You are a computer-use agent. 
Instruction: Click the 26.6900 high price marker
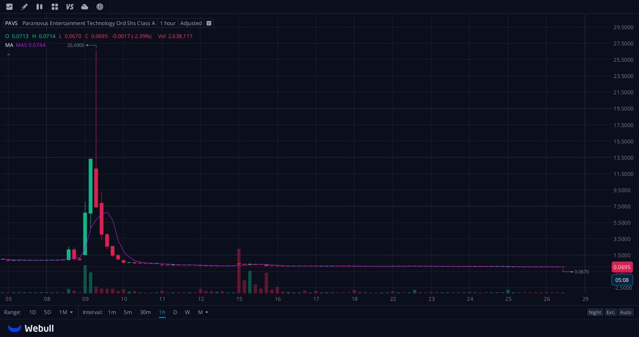(75, 46)
